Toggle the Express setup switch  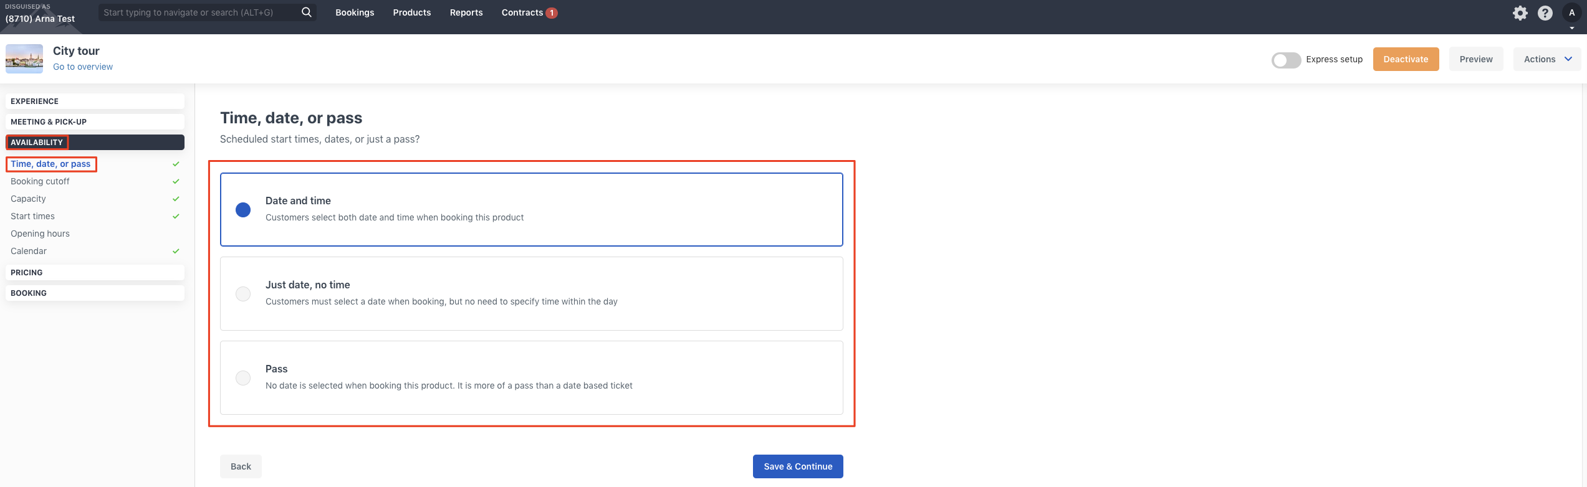1286,60
